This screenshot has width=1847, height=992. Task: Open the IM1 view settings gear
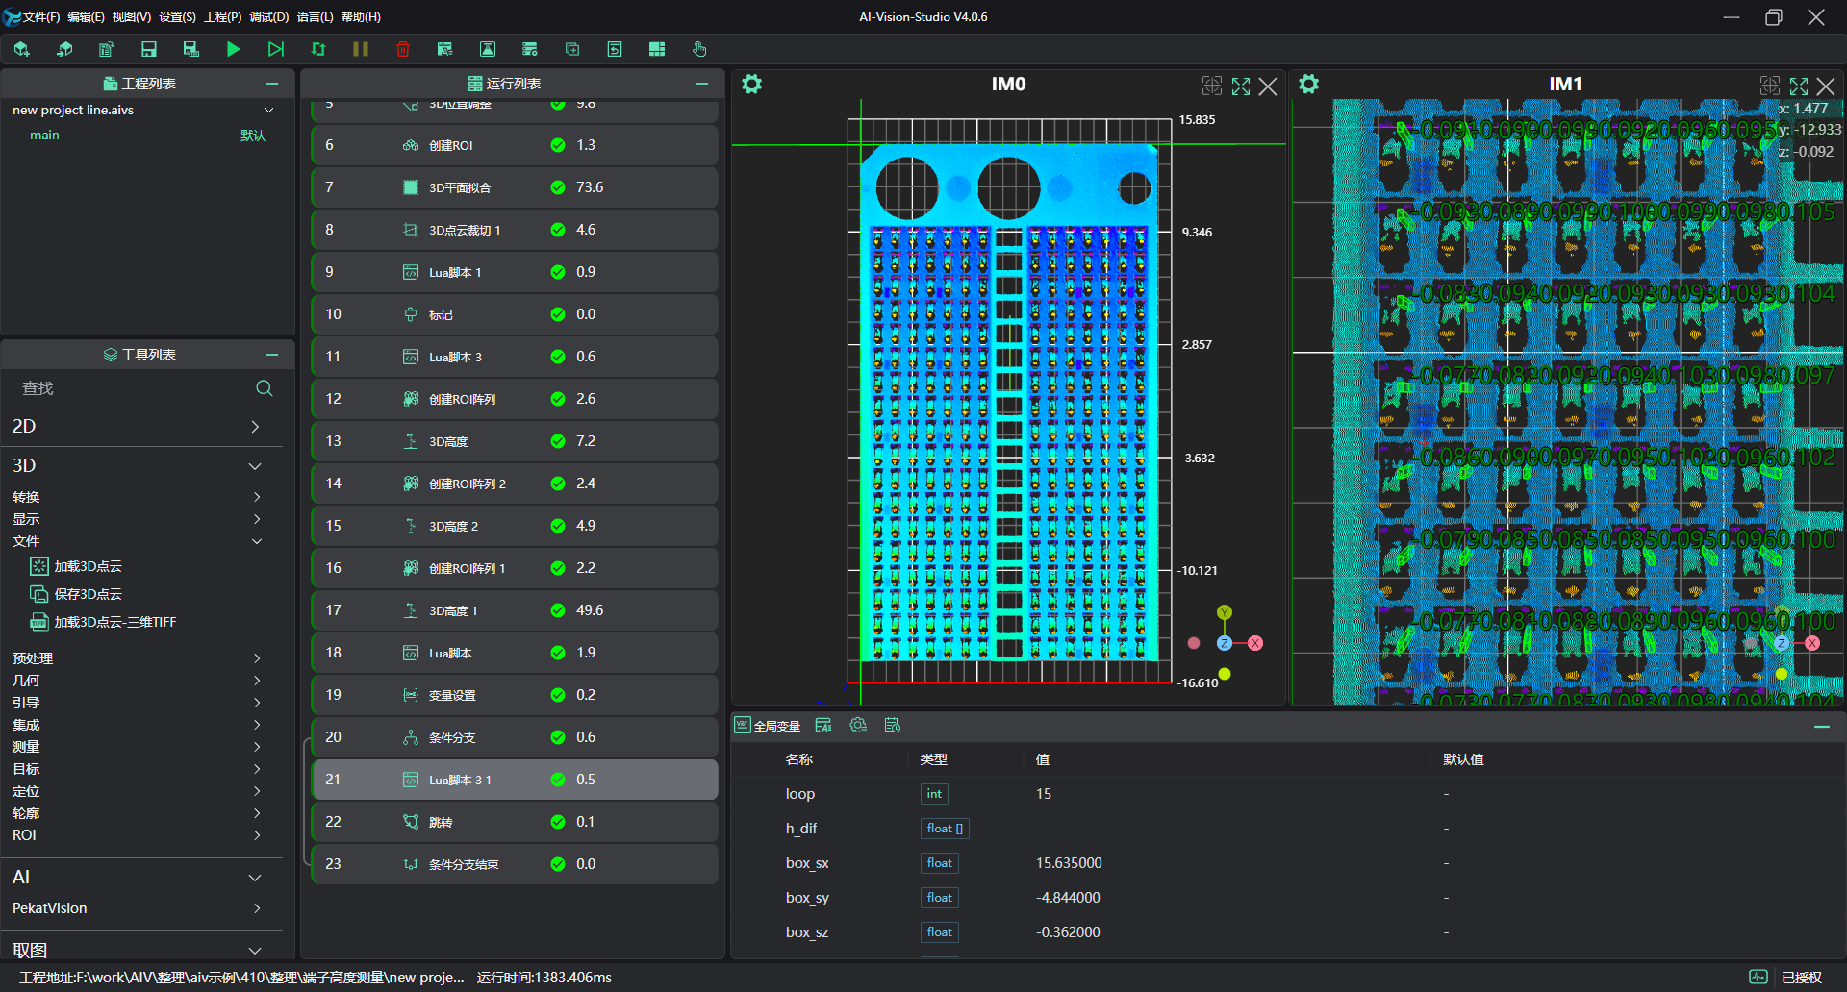(1309, 85)
